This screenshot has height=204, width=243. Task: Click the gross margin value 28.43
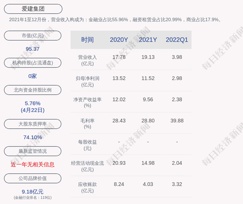(119, 121)
